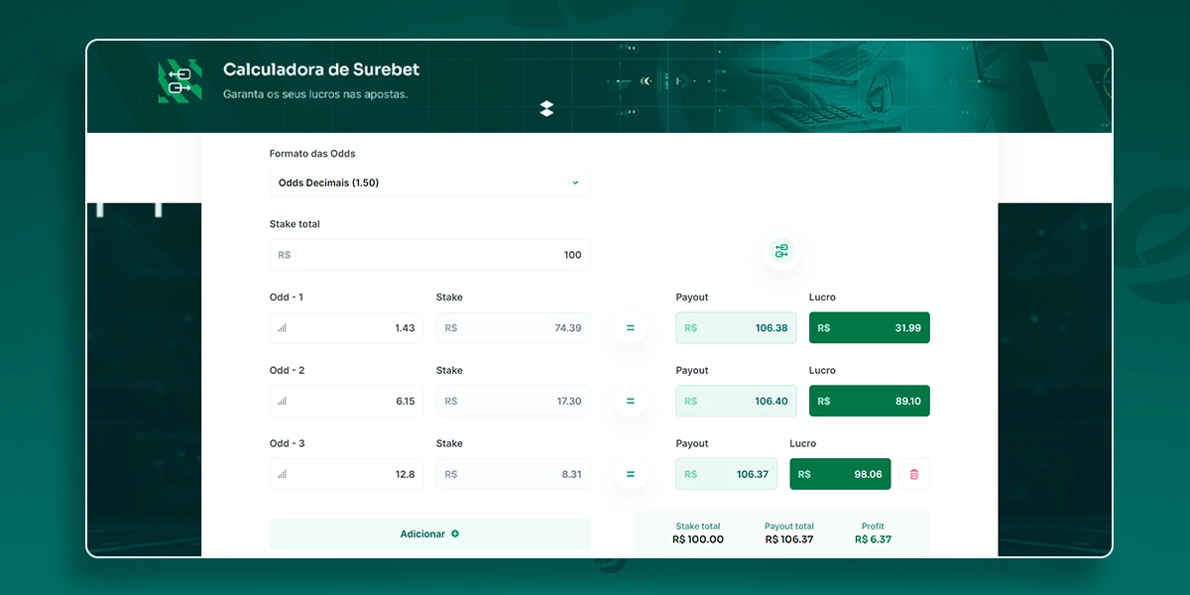The width and height of the screenshot is (1190, 595).
Task: Click the equals icon beside Odd - 1
Action: pos(631,327)
